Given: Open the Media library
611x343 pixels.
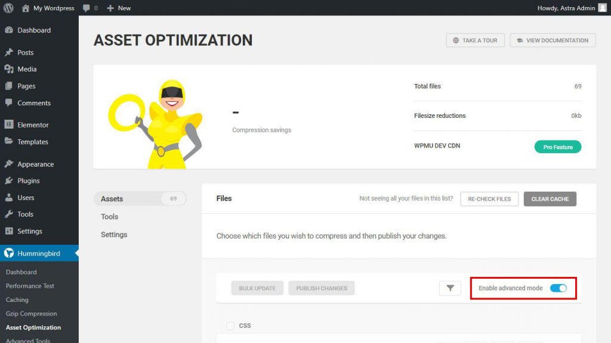Looking at the screenshot, I should [26, 69].
